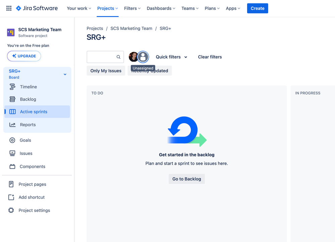This screenshot has width=335, height=242.
Task: Click the Create button
Action: tap(258, 8)
